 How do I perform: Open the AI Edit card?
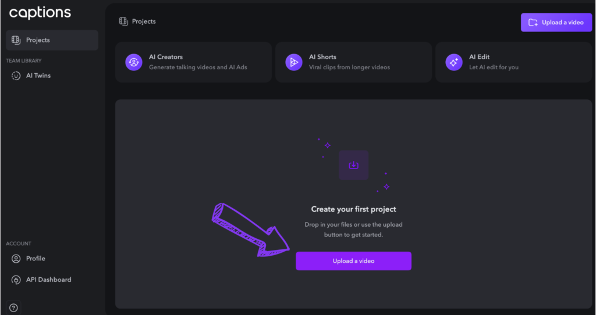pyautogui.click(x=513, y=62)
